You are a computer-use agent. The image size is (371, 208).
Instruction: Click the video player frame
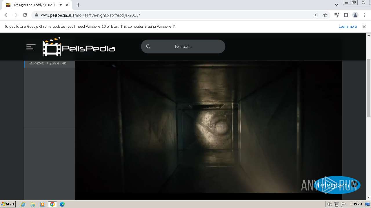click(x=209, y=127)
